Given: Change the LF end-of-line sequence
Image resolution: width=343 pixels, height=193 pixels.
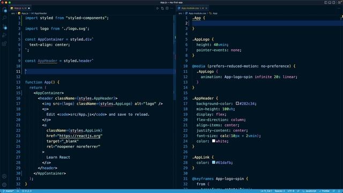Looking at the screenshot, I should pyautogui.click(x=298, y=191).
